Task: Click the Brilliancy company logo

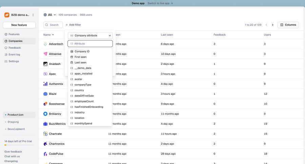Action: [45, 114]
